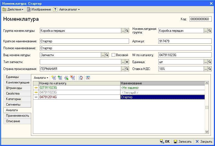Click the help question mark icon
The image size is (215, 146).
55,9
